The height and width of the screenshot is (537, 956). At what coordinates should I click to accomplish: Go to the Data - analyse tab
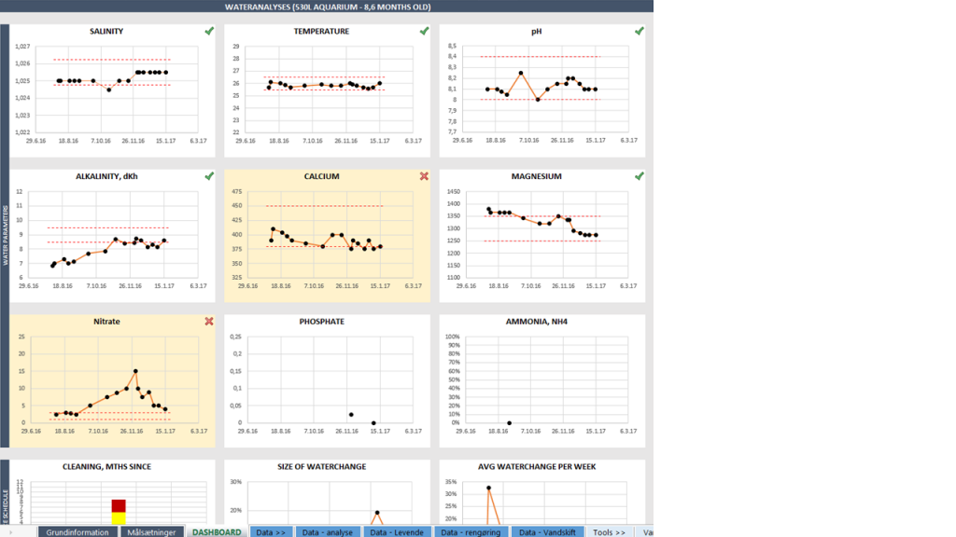point(325,532)
